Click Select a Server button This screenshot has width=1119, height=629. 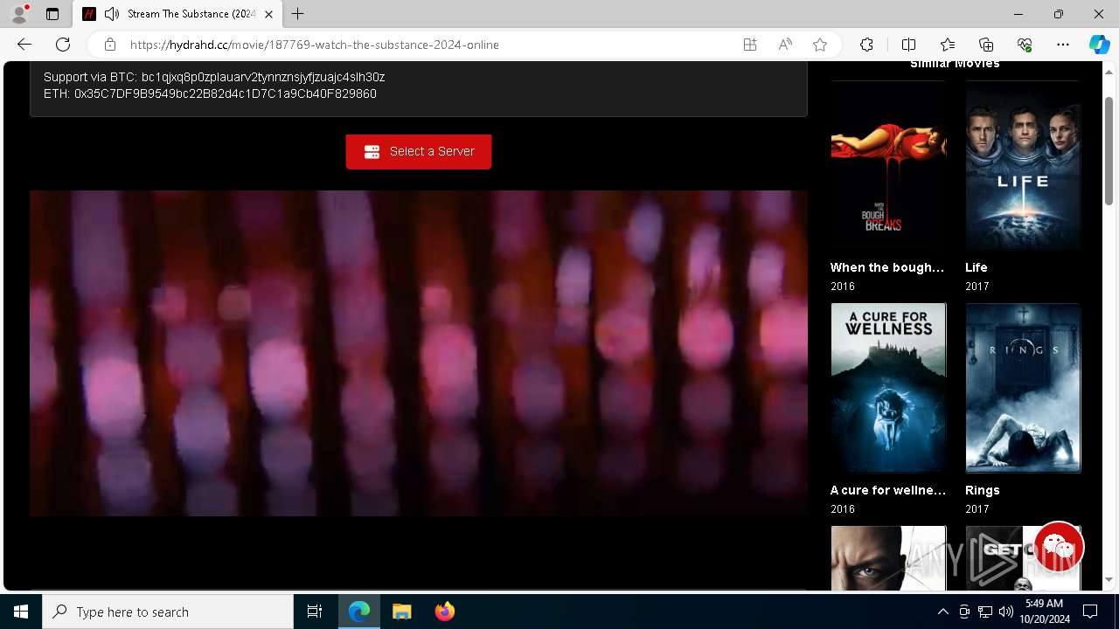tap(419, 152)
